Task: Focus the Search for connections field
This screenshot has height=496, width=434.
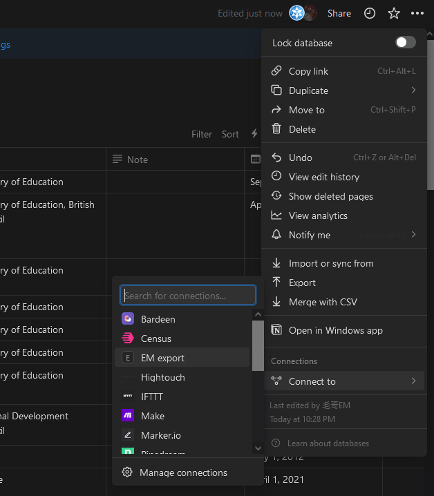Action: click(188, 296)
